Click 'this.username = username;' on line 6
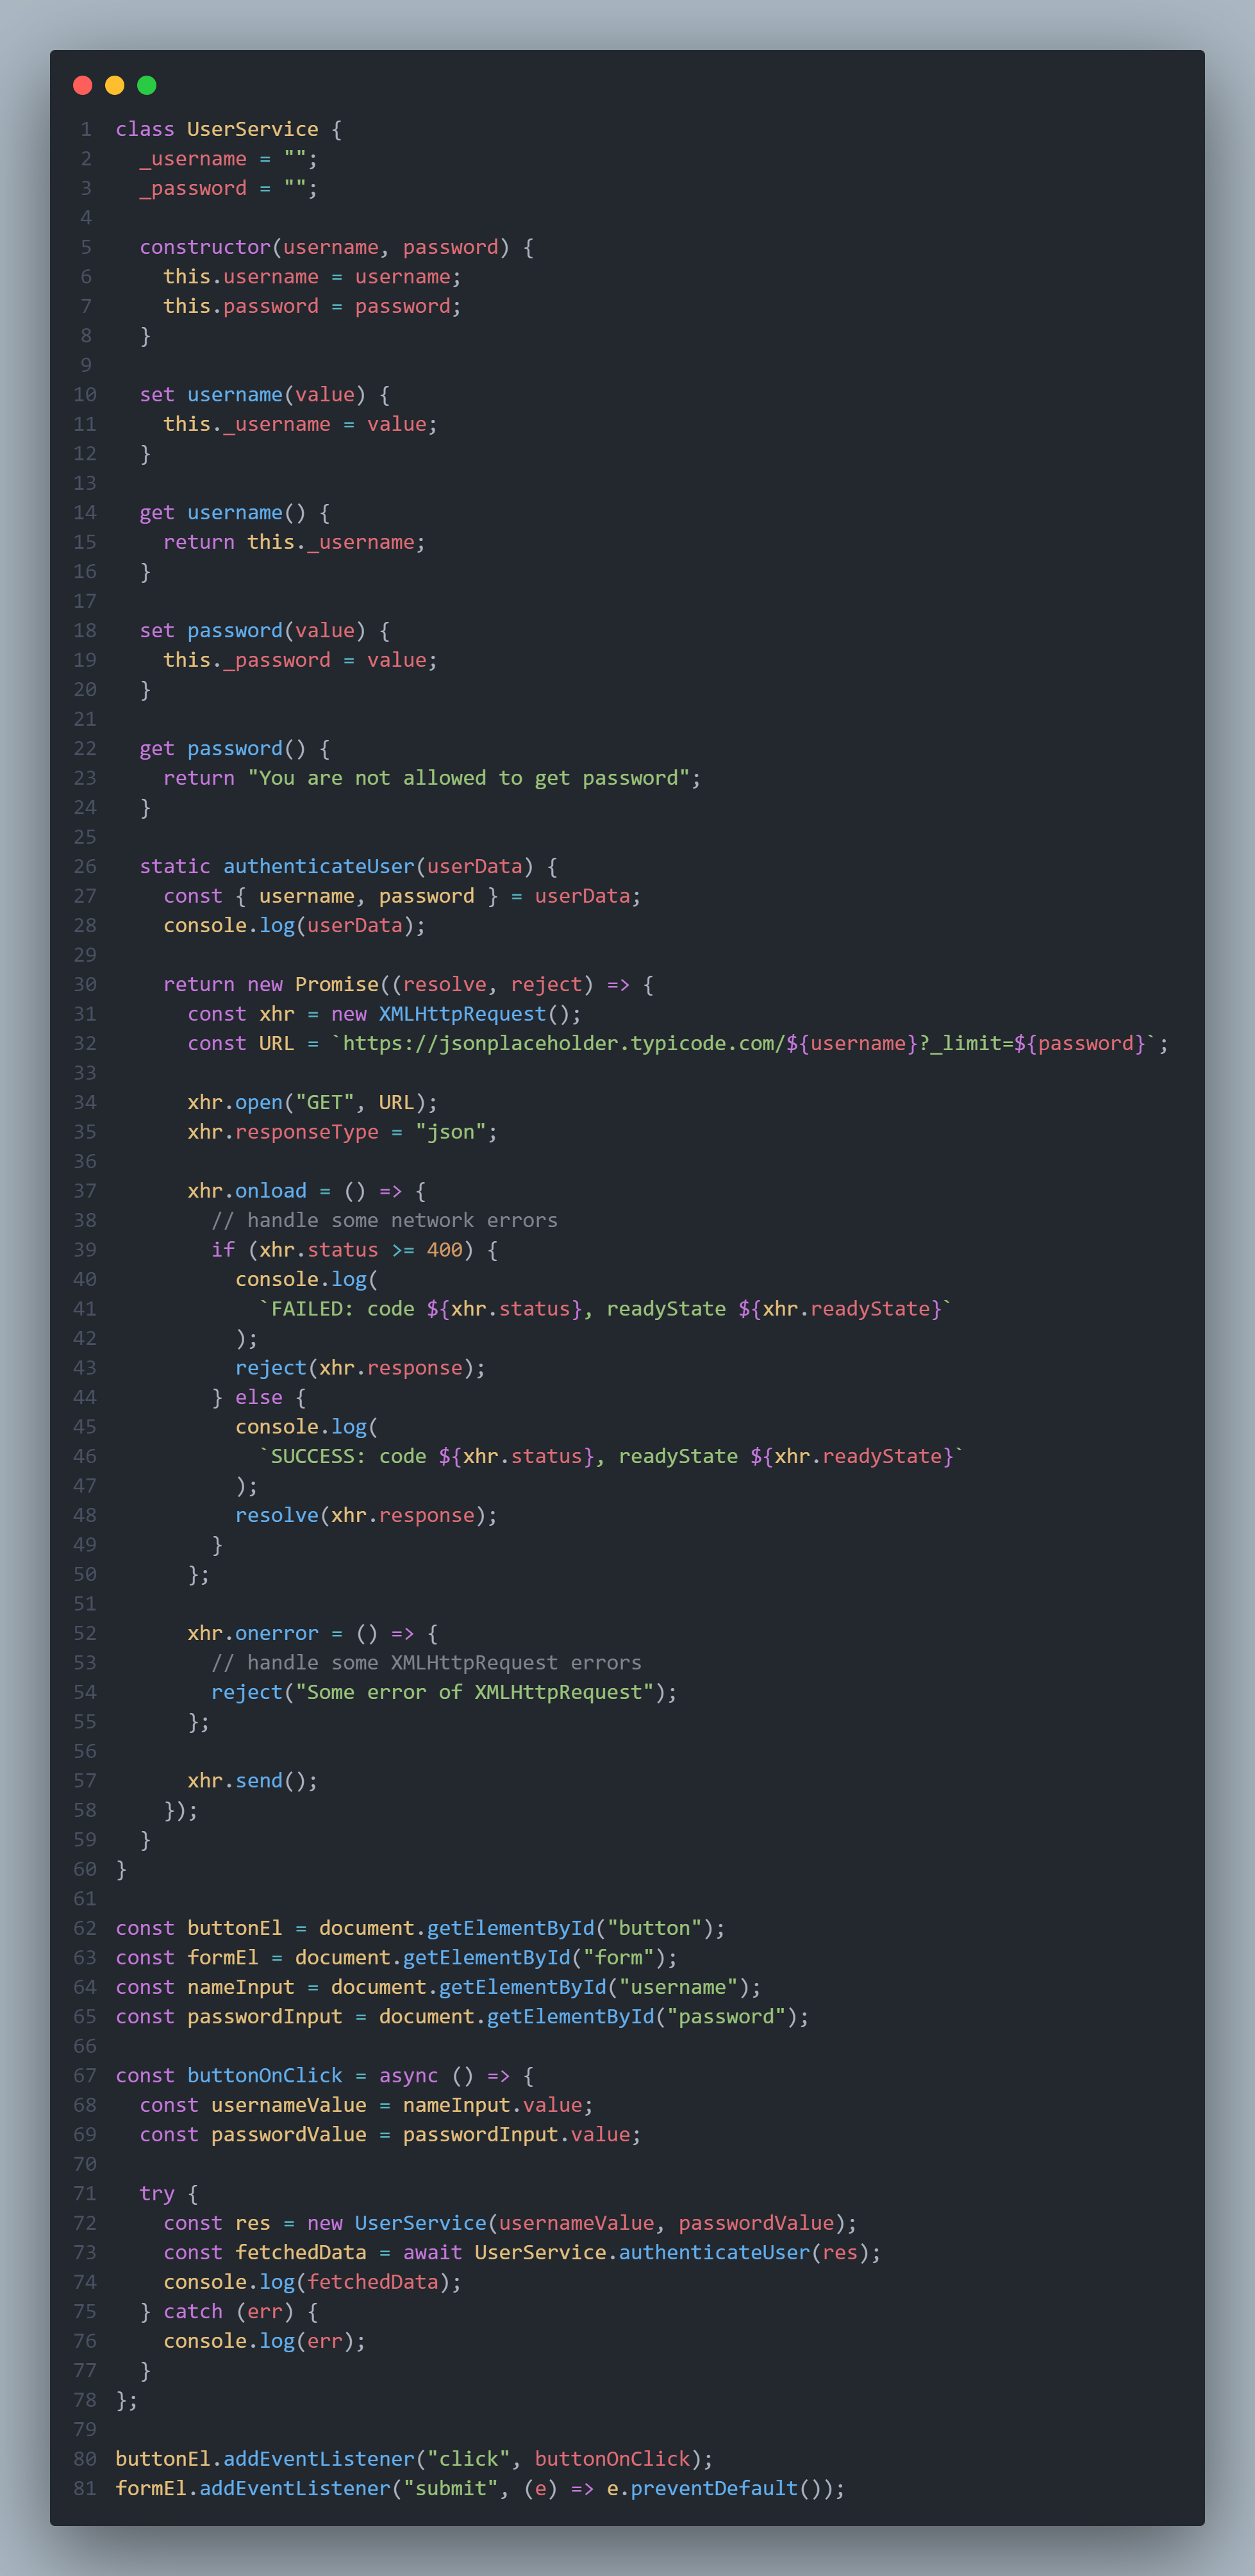This screenshot has width=1255, height=2576. coord(312,277)
